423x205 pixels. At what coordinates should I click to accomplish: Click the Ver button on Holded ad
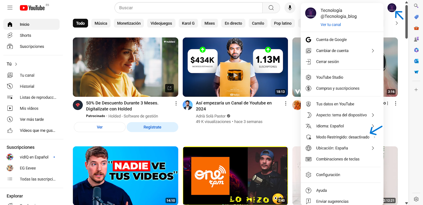[x=100, y=127]
